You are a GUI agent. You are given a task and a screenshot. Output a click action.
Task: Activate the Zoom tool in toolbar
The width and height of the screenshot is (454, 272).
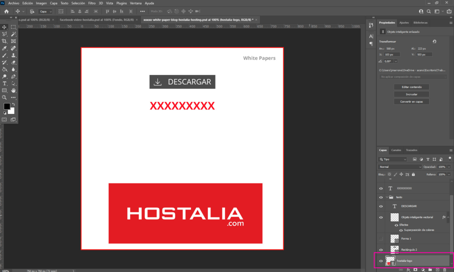coord(4,97)
